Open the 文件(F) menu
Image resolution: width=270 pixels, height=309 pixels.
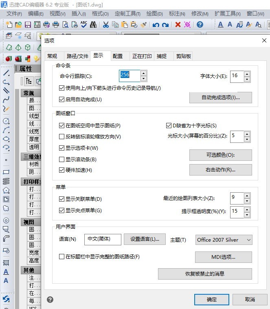click(x=14, y=14)
